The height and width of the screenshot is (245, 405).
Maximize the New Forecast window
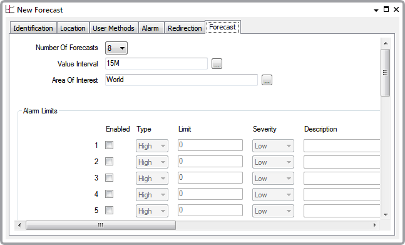386,9
